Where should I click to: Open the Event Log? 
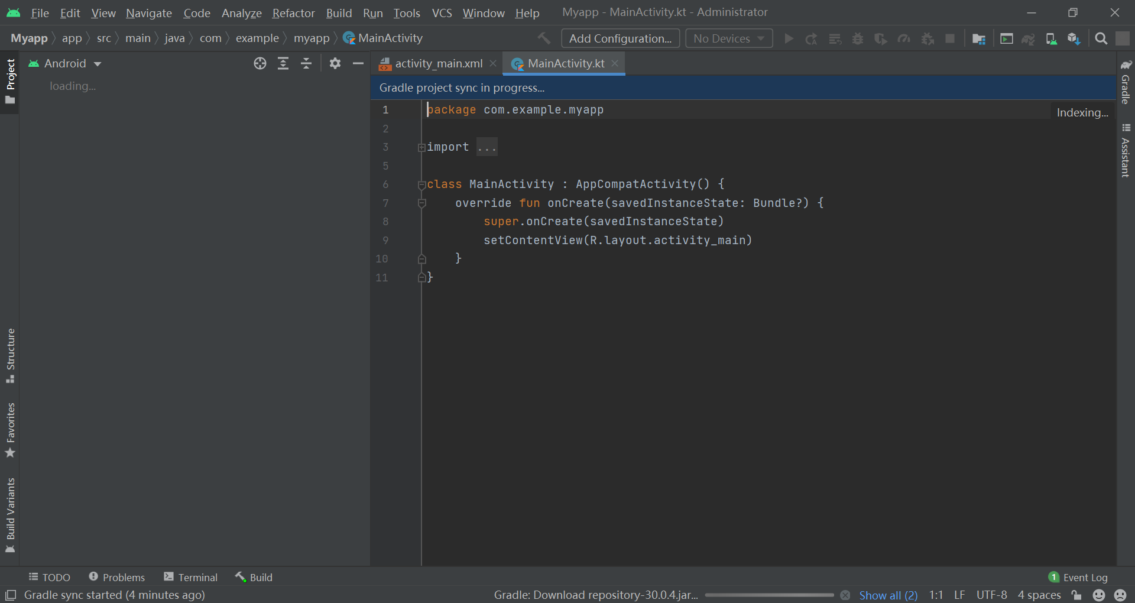[x=1078, y=577]
